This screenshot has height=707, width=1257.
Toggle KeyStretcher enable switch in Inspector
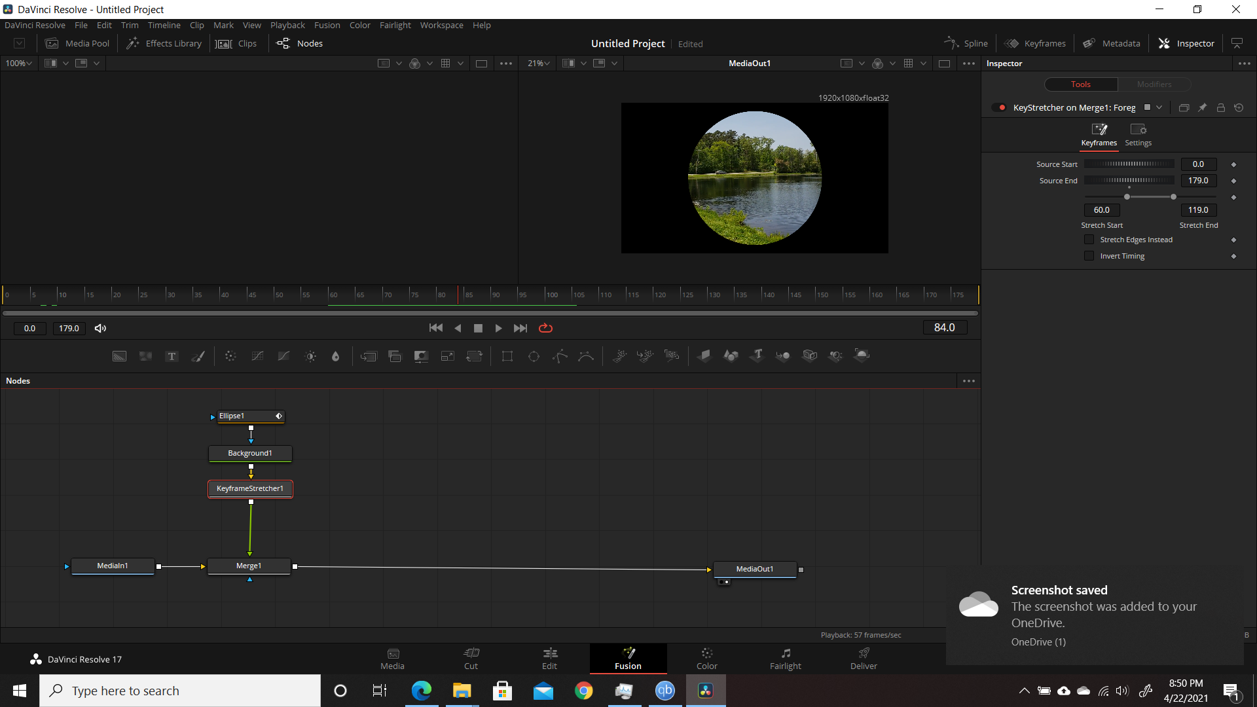click(999, 107)
